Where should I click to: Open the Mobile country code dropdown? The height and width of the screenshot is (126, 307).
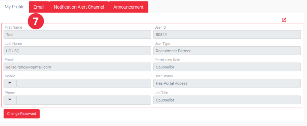point(10,83)
